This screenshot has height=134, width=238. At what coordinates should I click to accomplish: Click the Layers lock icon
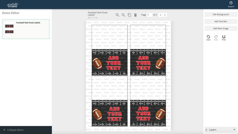(x=207, y=130)
